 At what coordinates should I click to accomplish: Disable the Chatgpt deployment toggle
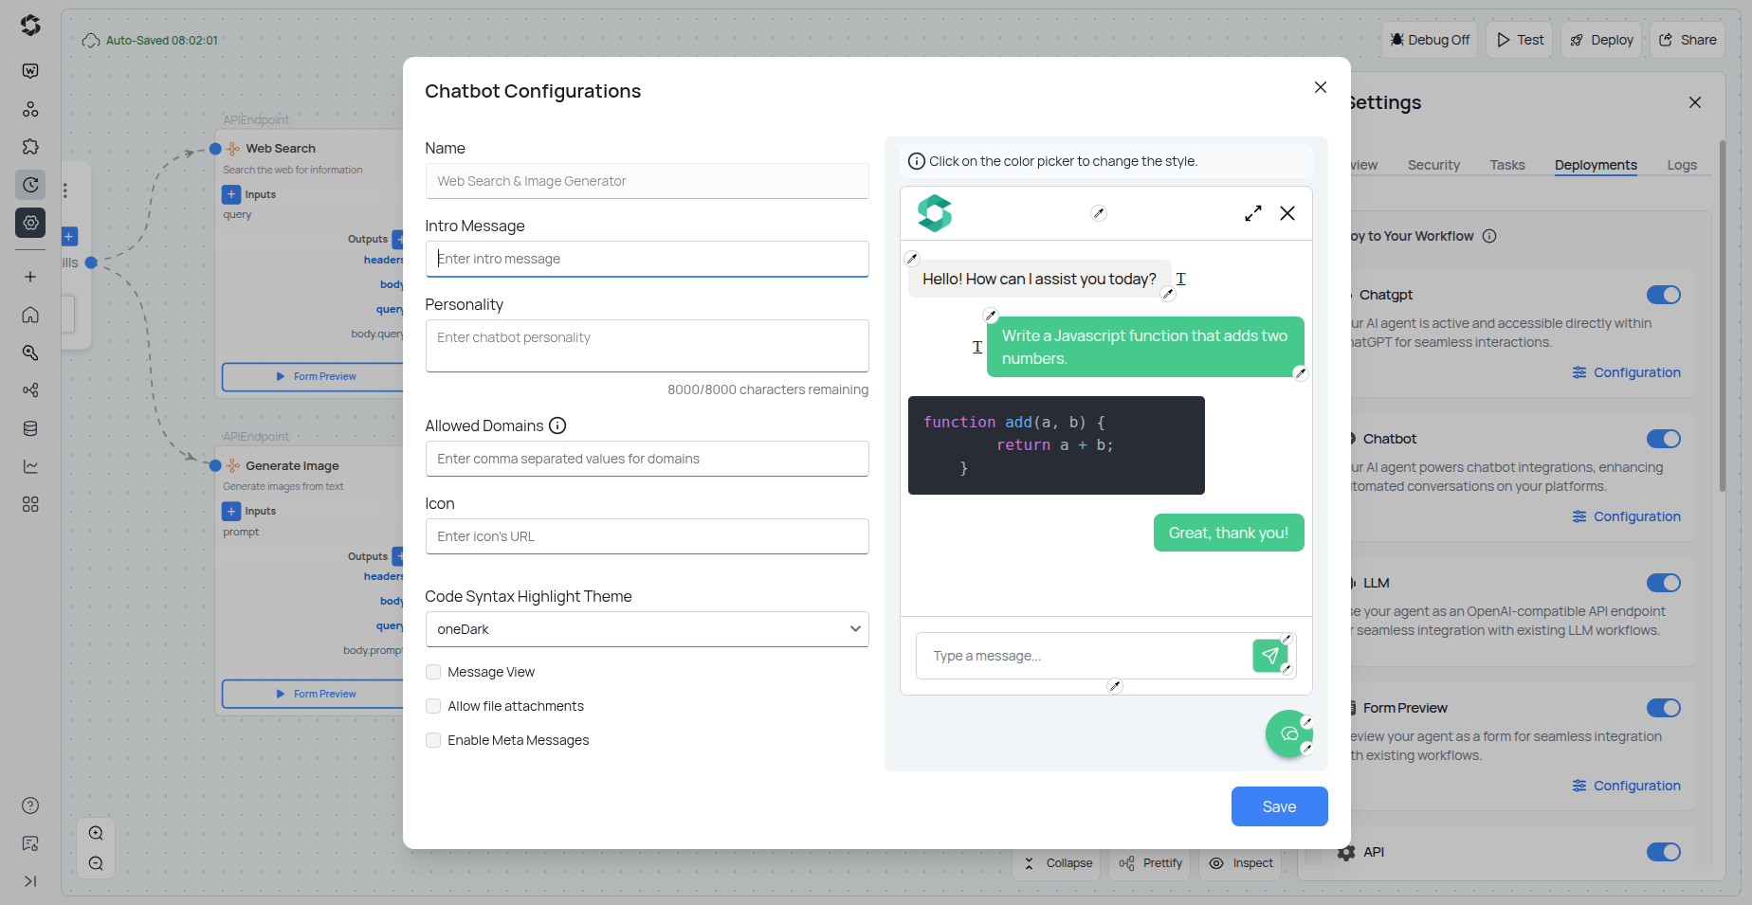[1664, 295]
